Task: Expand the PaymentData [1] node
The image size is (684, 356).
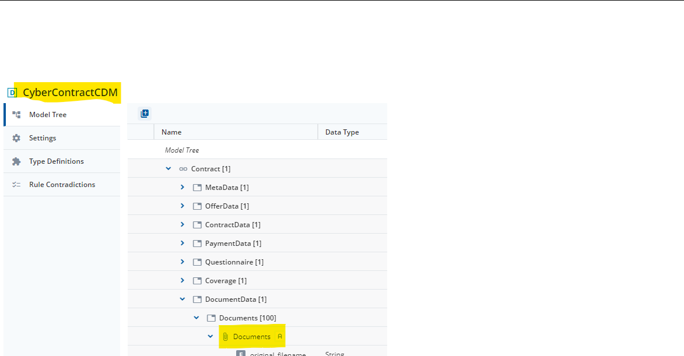Action: [183, 243]
